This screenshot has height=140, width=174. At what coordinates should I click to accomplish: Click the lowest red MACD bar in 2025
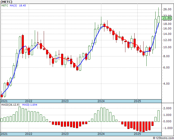144,127
